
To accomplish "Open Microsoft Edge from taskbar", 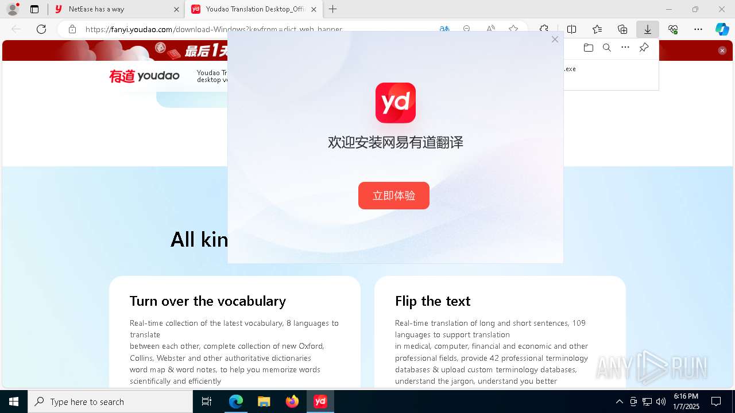I will click(236, 402).
